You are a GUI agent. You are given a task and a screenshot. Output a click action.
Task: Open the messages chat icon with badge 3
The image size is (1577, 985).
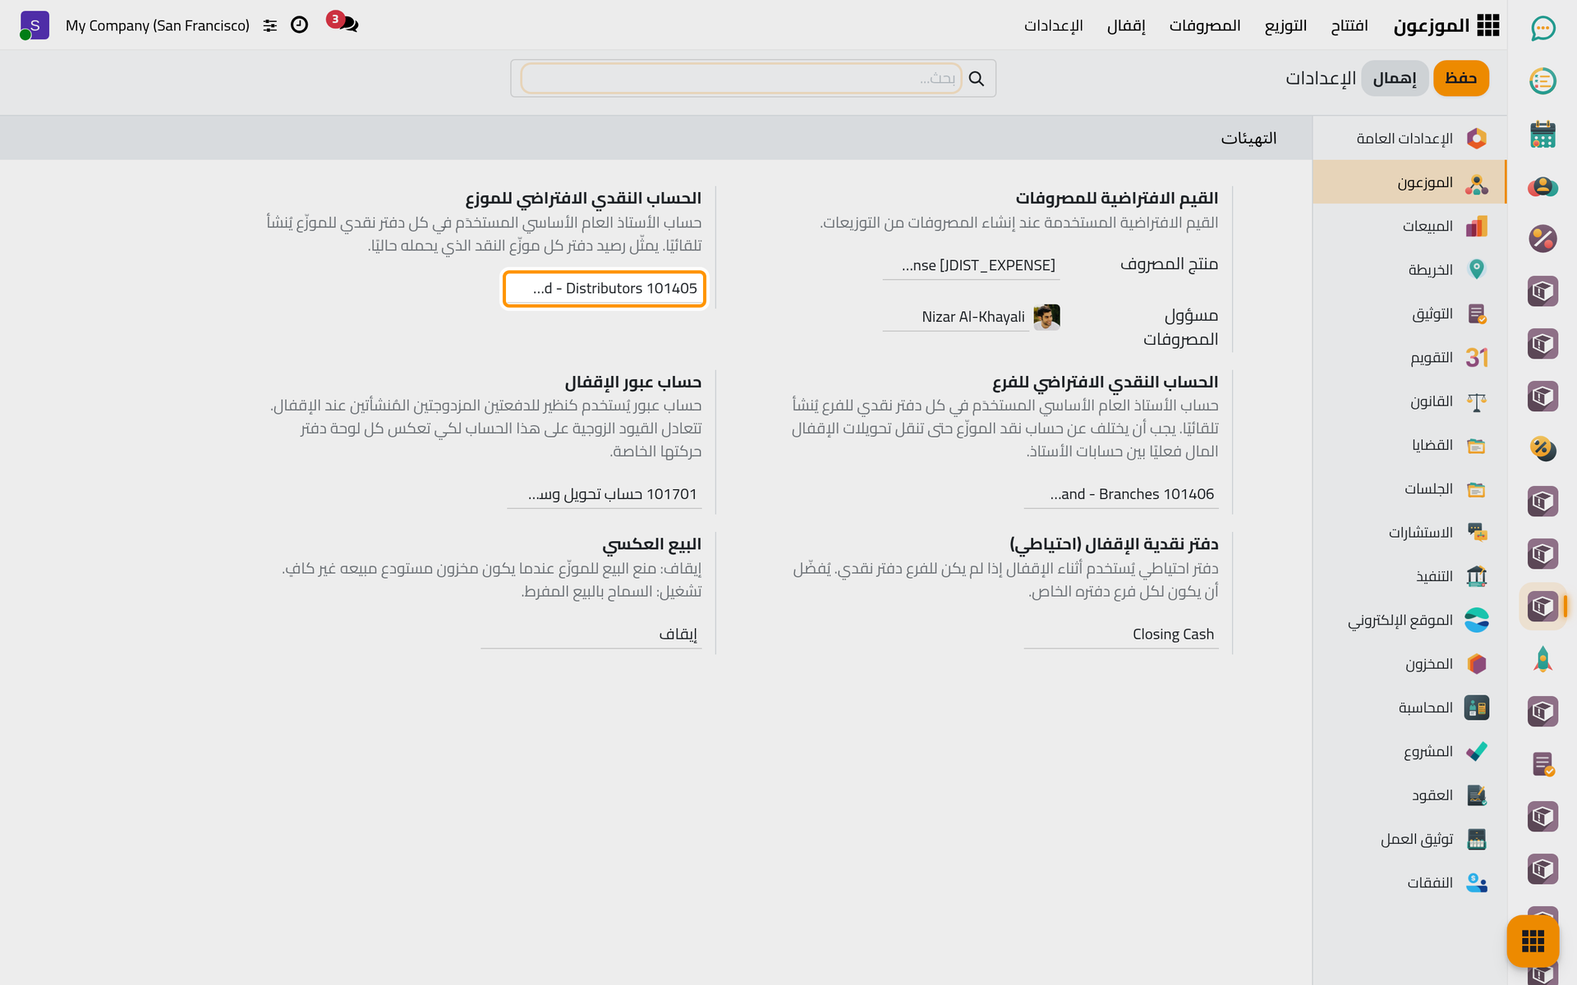[x=343, y=24]
